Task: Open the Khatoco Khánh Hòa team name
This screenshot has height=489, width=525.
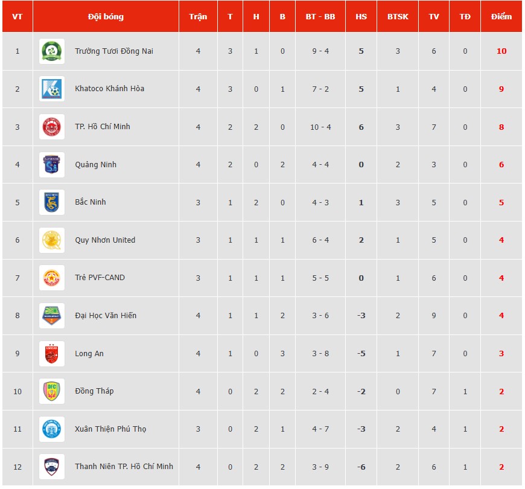Action: click(109, 89)
